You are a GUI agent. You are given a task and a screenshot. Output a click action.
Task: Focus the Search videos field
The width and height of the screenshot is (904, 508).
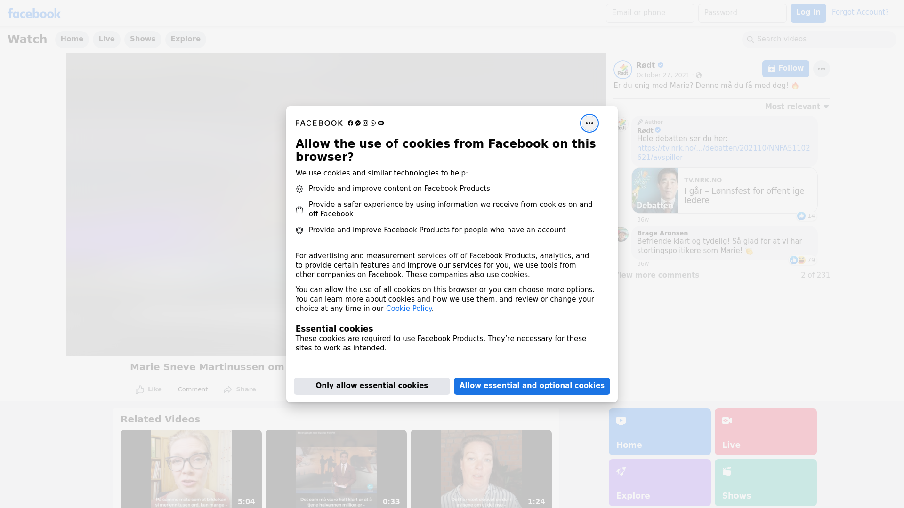tap(819, 40)
